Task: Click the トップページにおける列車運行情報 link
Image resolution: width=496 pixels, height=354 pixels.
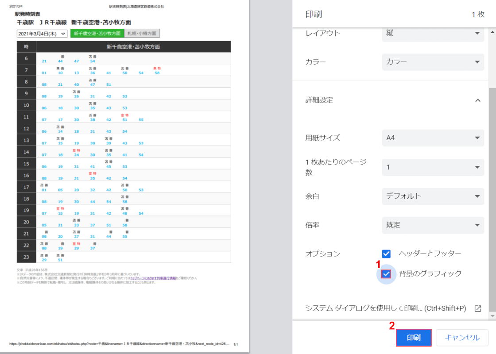Action: coord(153,278)
